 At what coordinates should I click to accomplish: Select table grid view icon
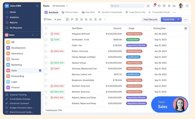pos(77,19)
